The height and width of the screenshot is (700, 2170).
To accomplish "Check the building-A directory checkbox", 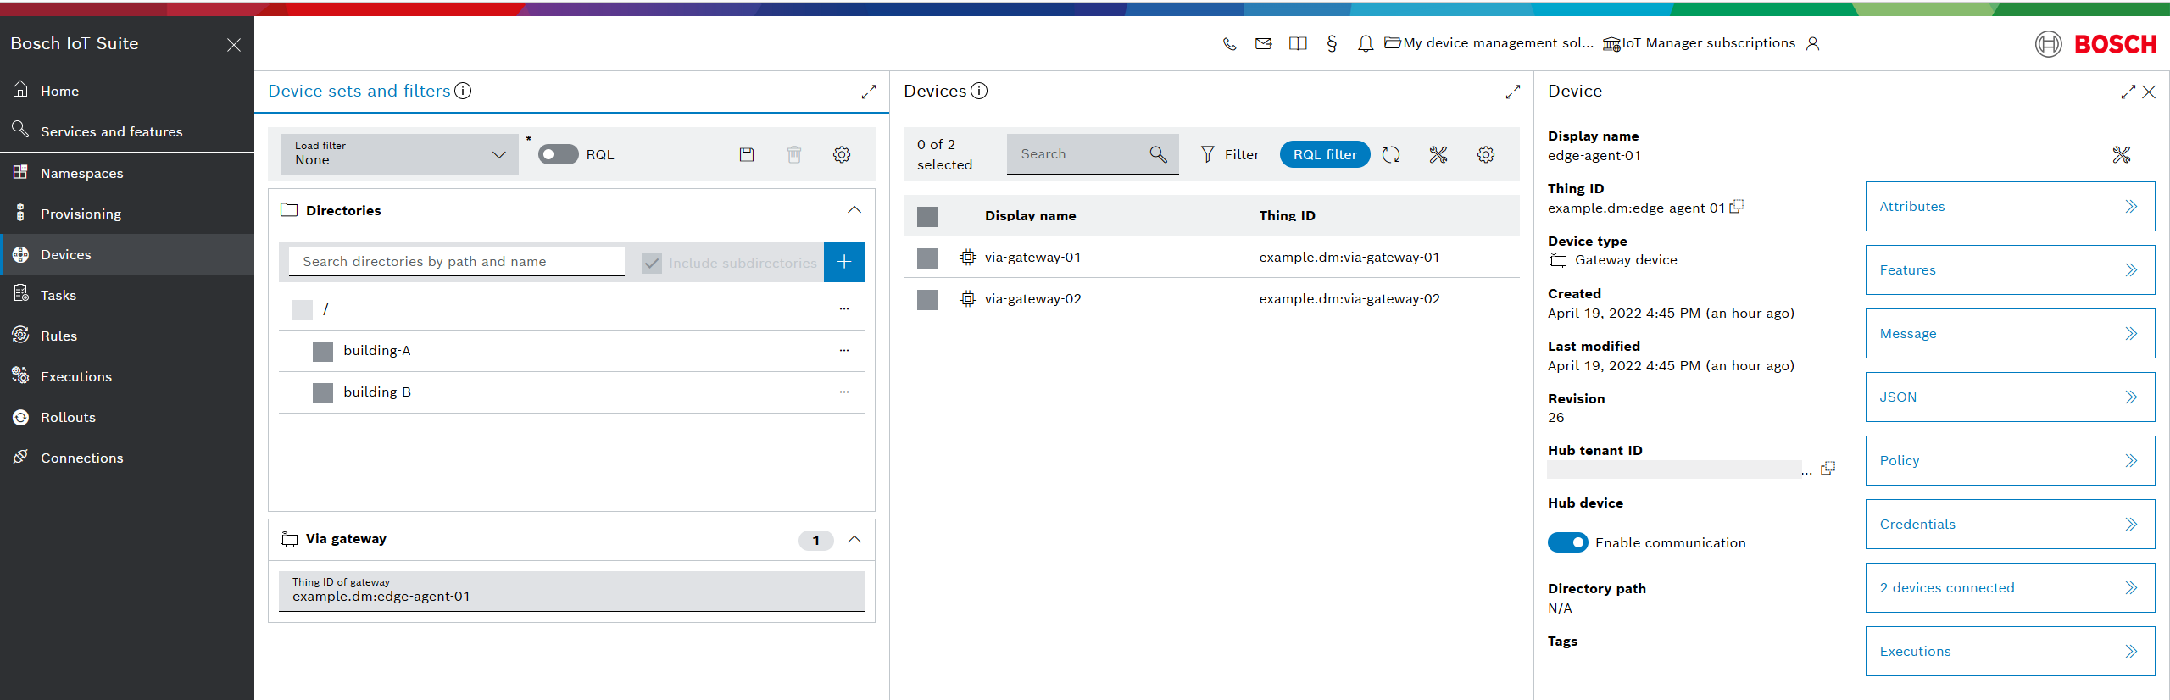I will [323, 352].
